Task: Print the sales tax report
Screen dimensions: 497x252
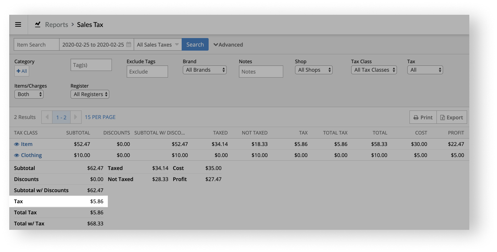Action: point(423,117)
